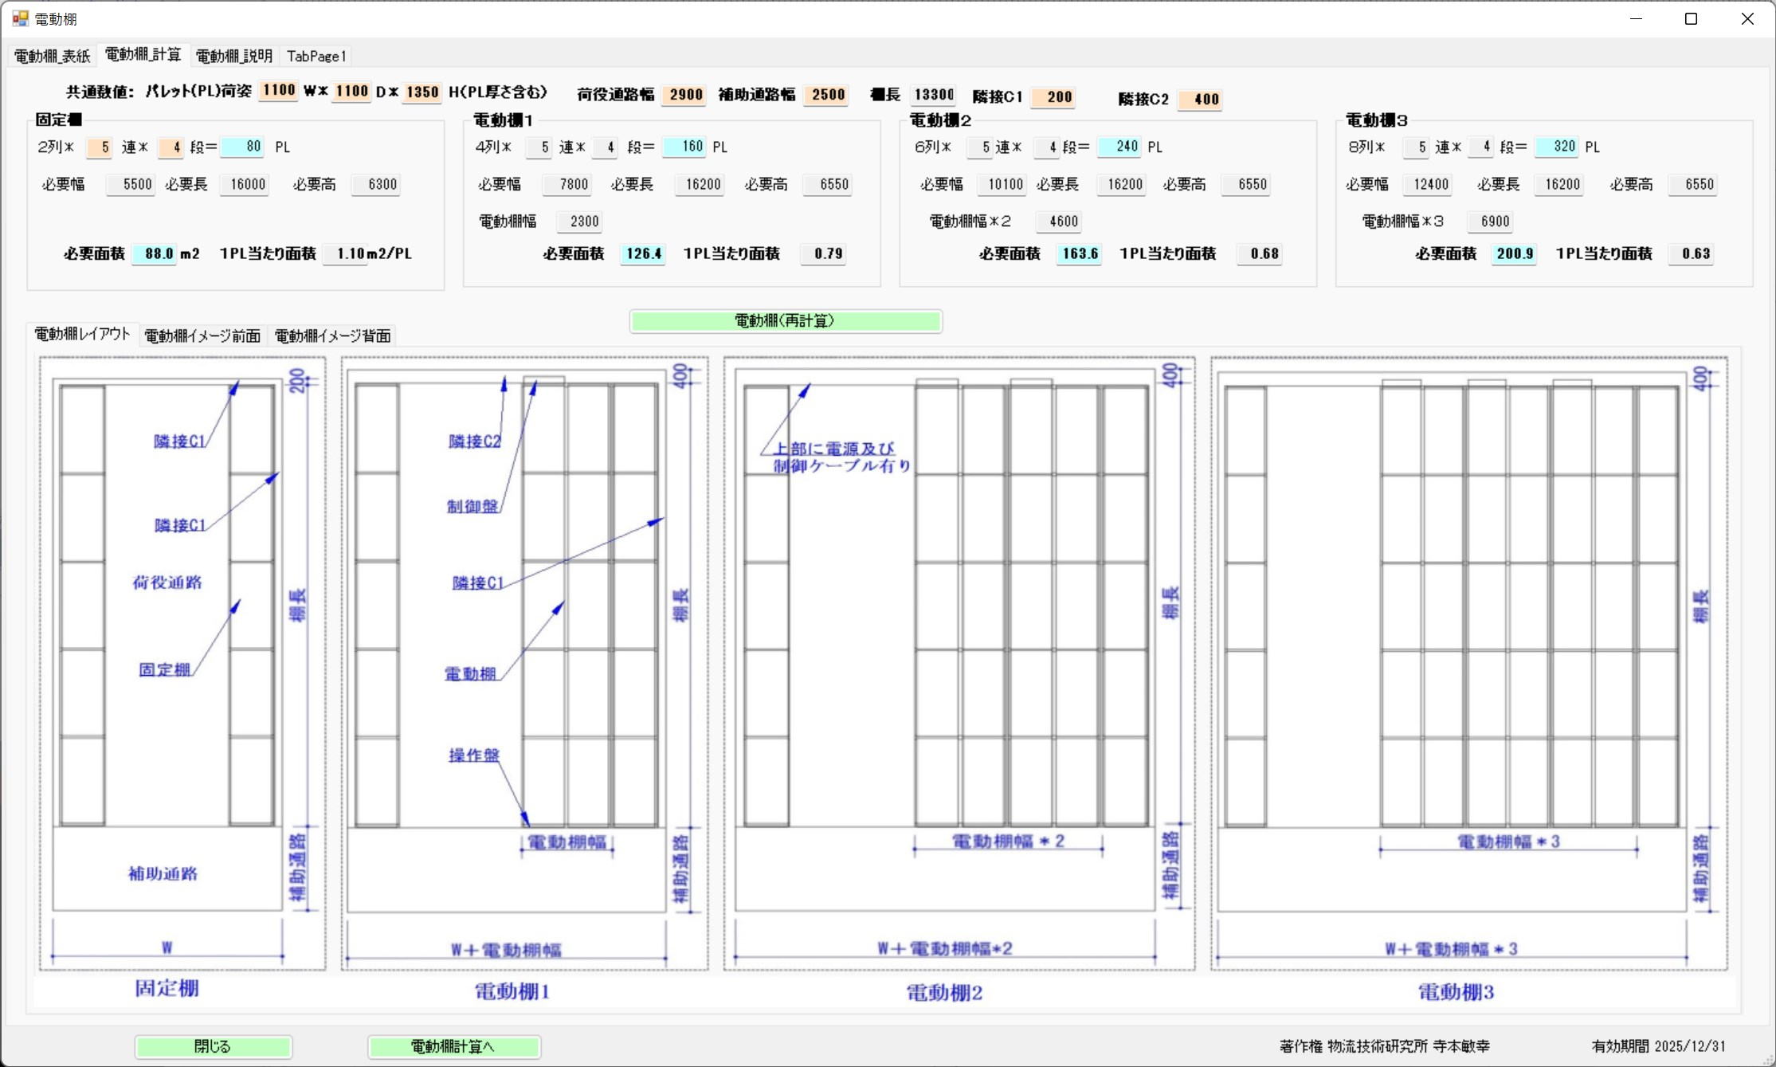The width and height of the screenshot is (1776, 1067).
Task: Click the 補助通路幅 field showing 2500
Action: pyautogui.click(x=827, y=95)
